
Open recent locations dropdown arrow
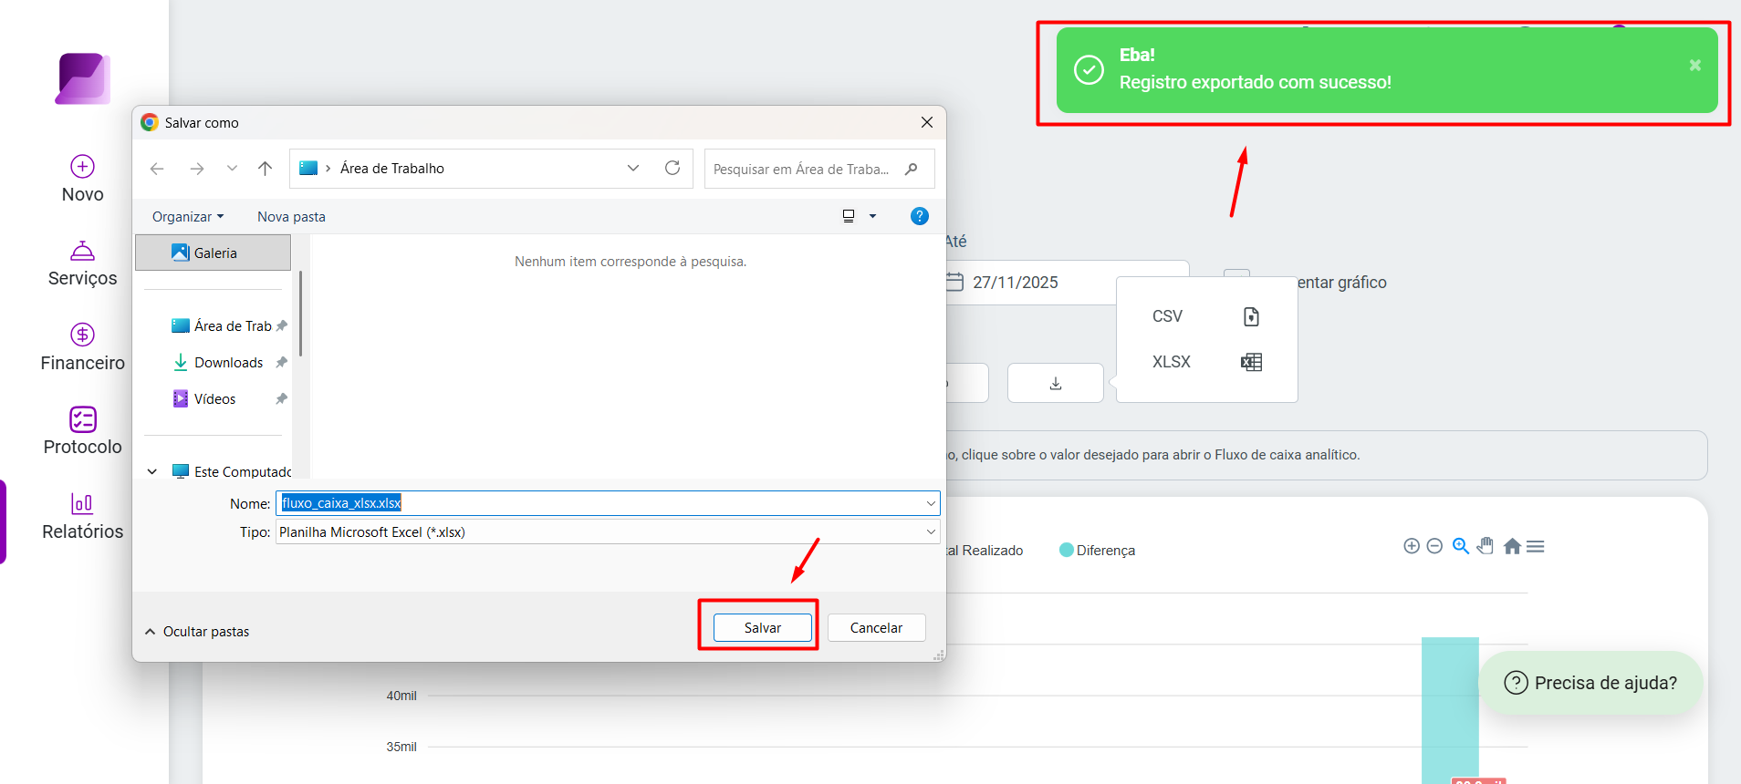(232, 169)
